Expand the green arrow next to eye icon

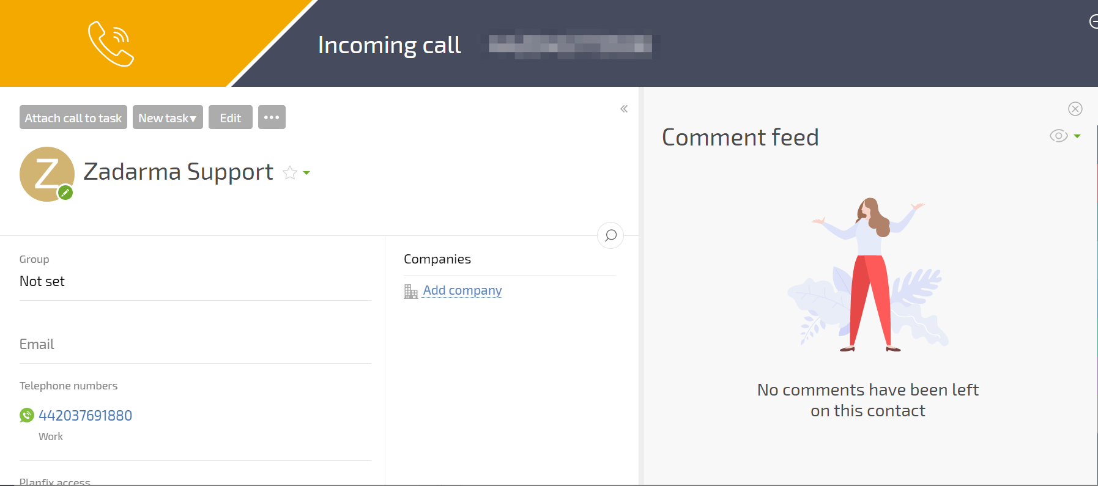[1077, 136]
